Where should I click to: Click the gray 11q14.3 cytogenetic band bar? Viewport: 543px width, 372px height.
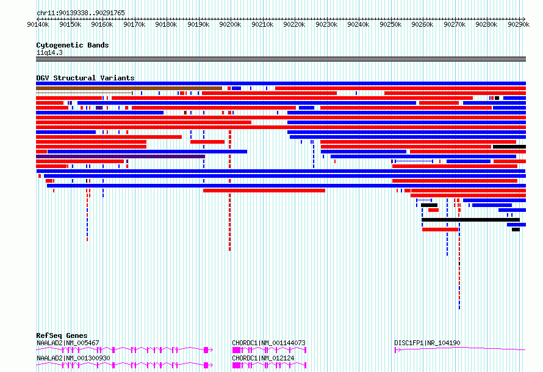[281, 59]
